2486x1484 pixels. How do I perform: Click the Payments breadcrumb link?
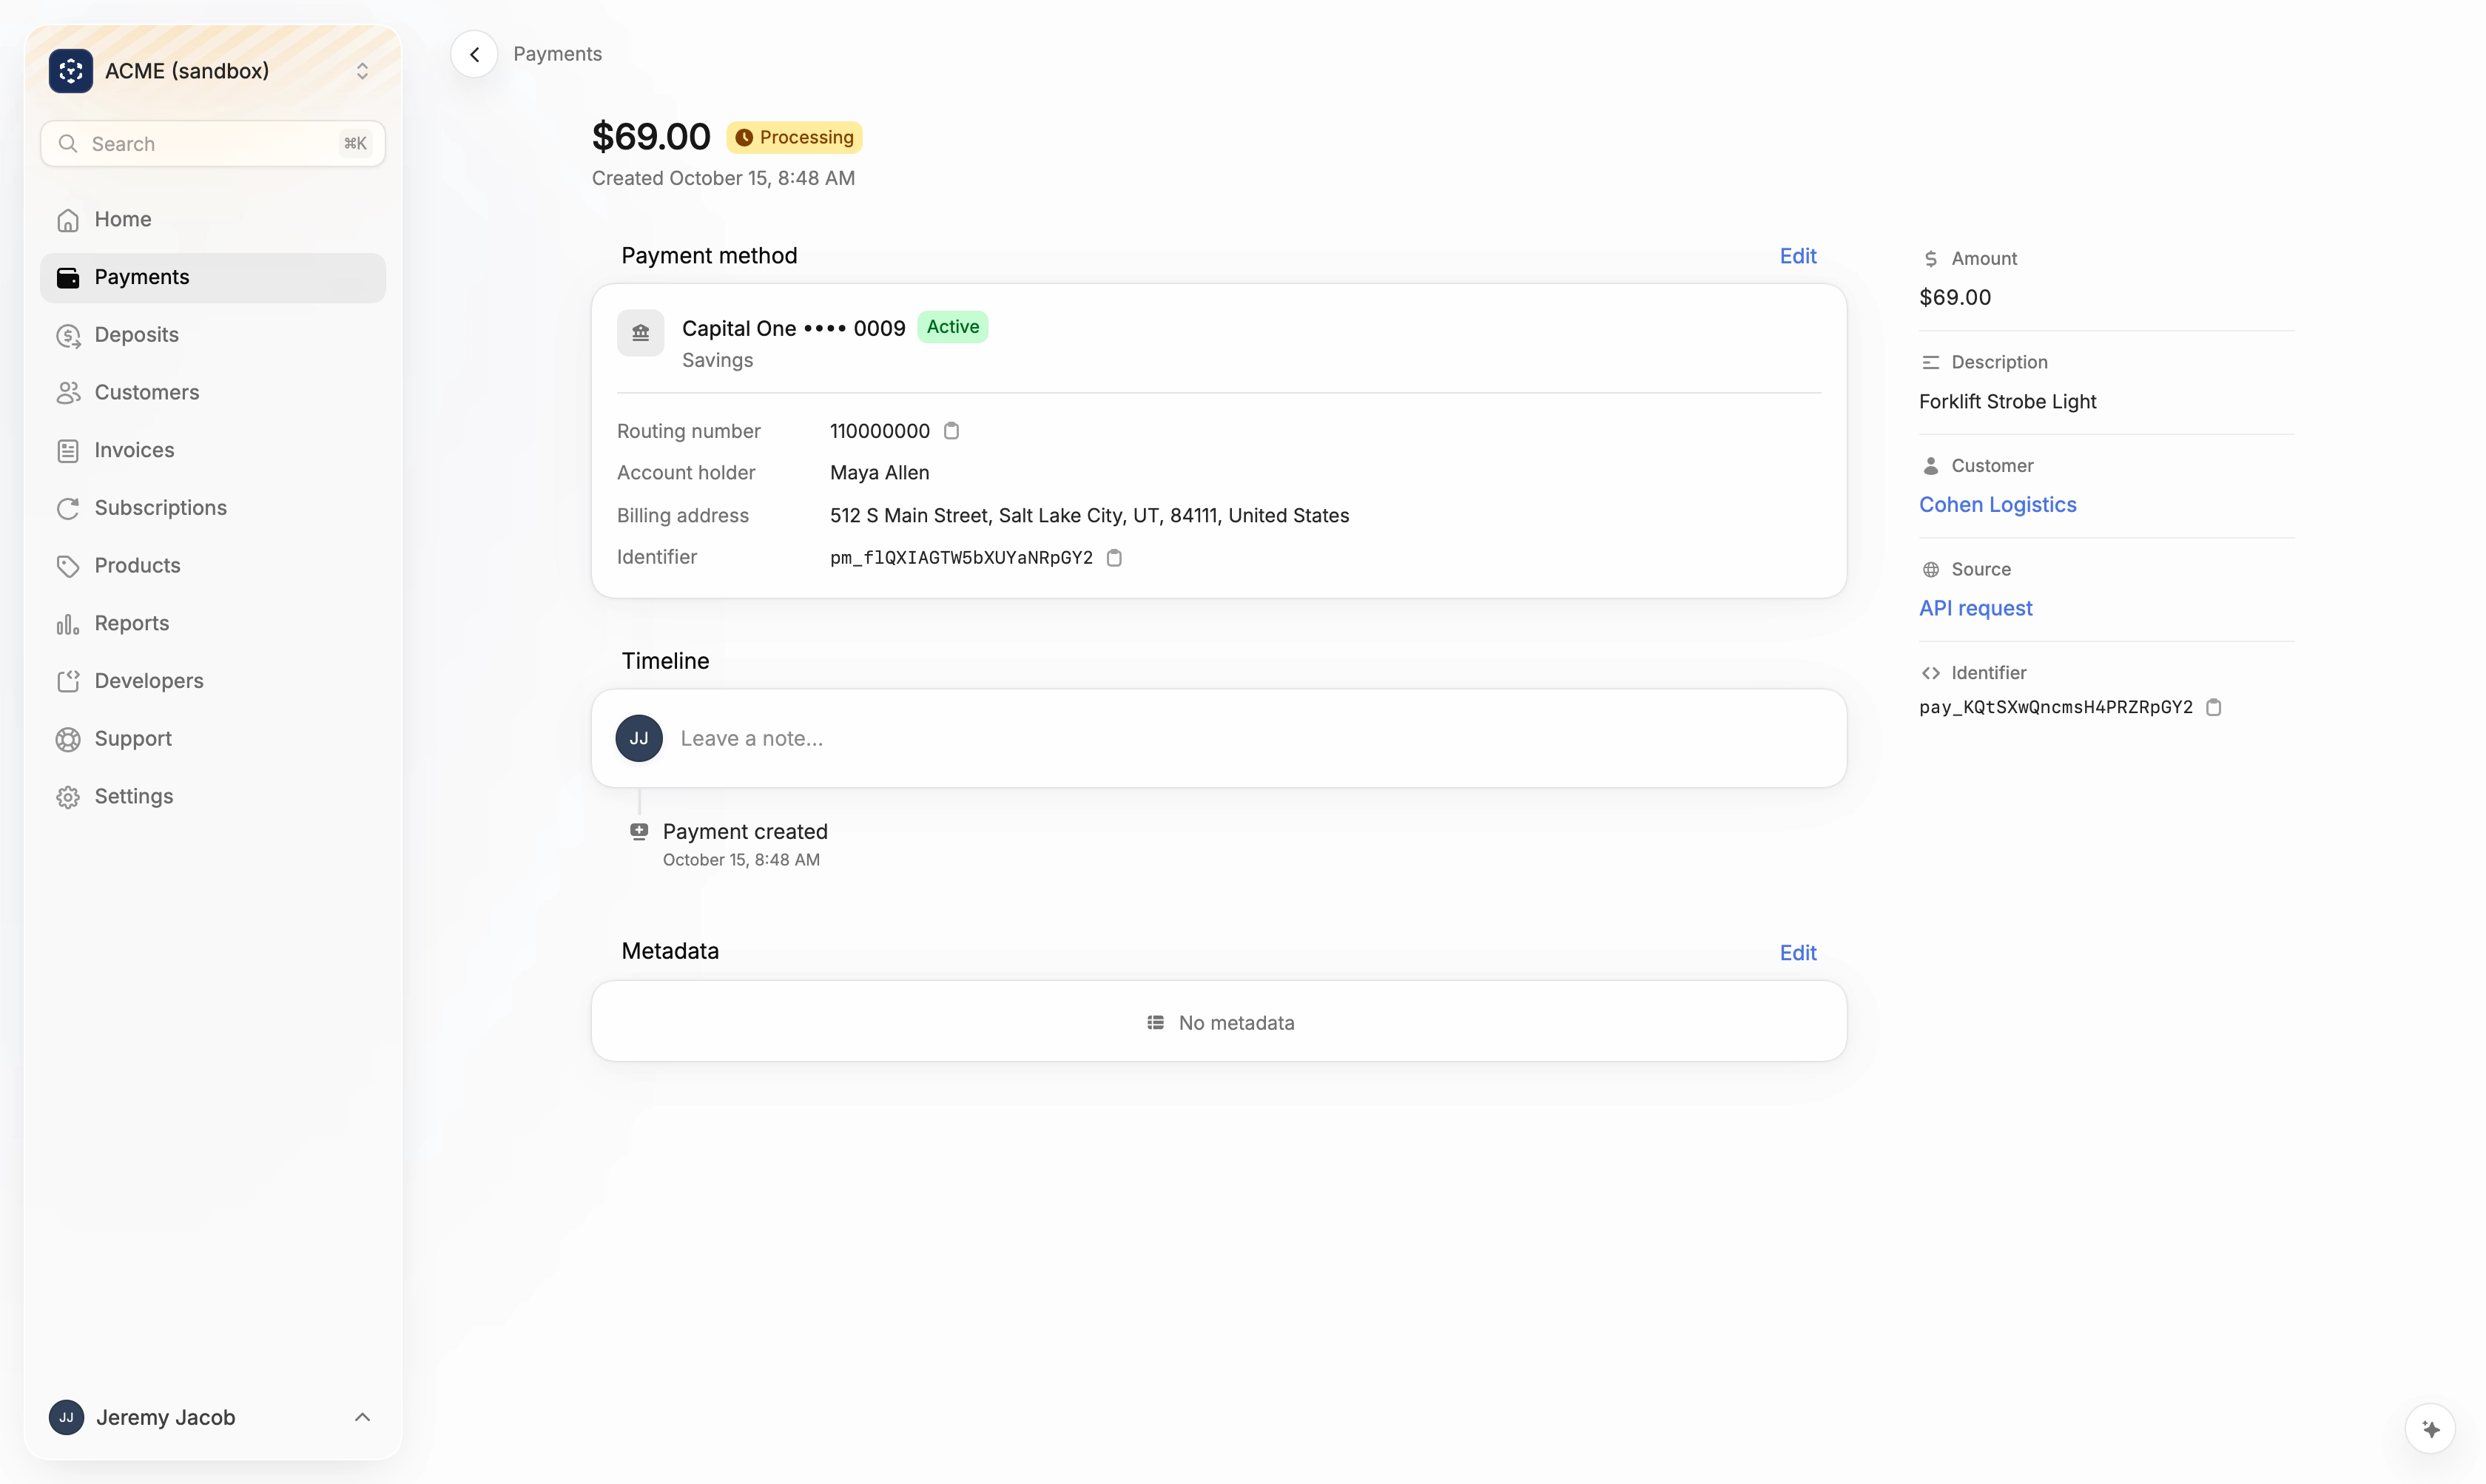557,54
